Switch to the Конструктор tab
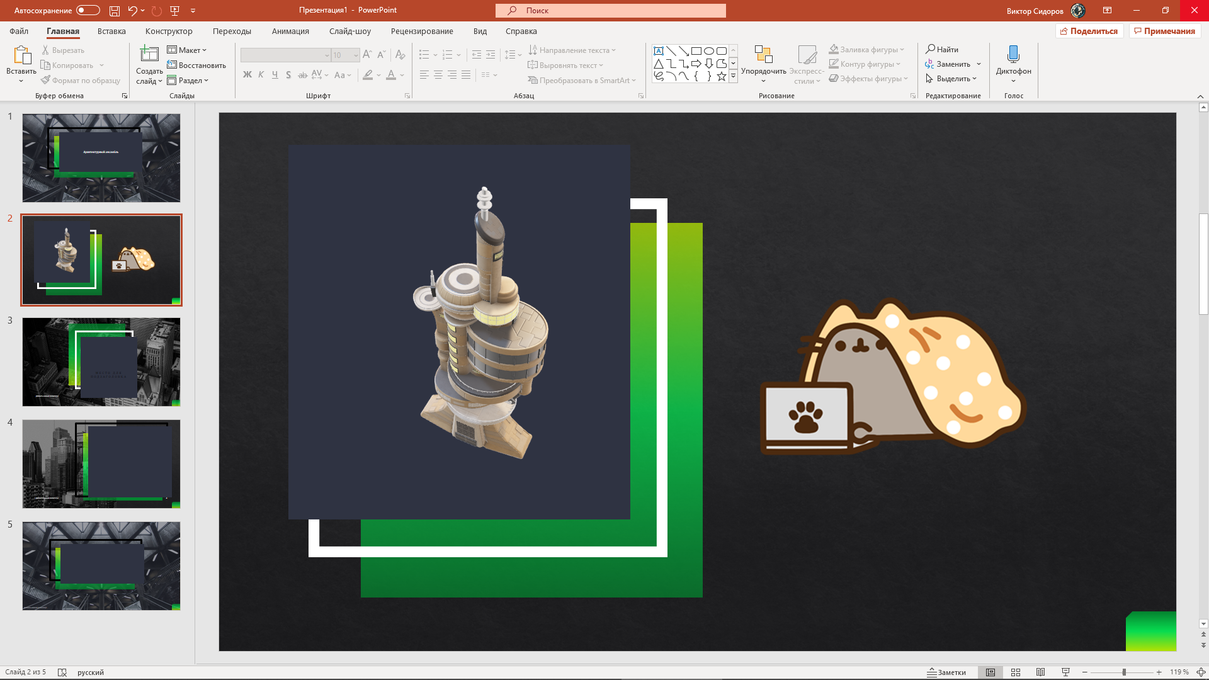The width and height of the screenshot is (1209, 680). click(169, 31)
